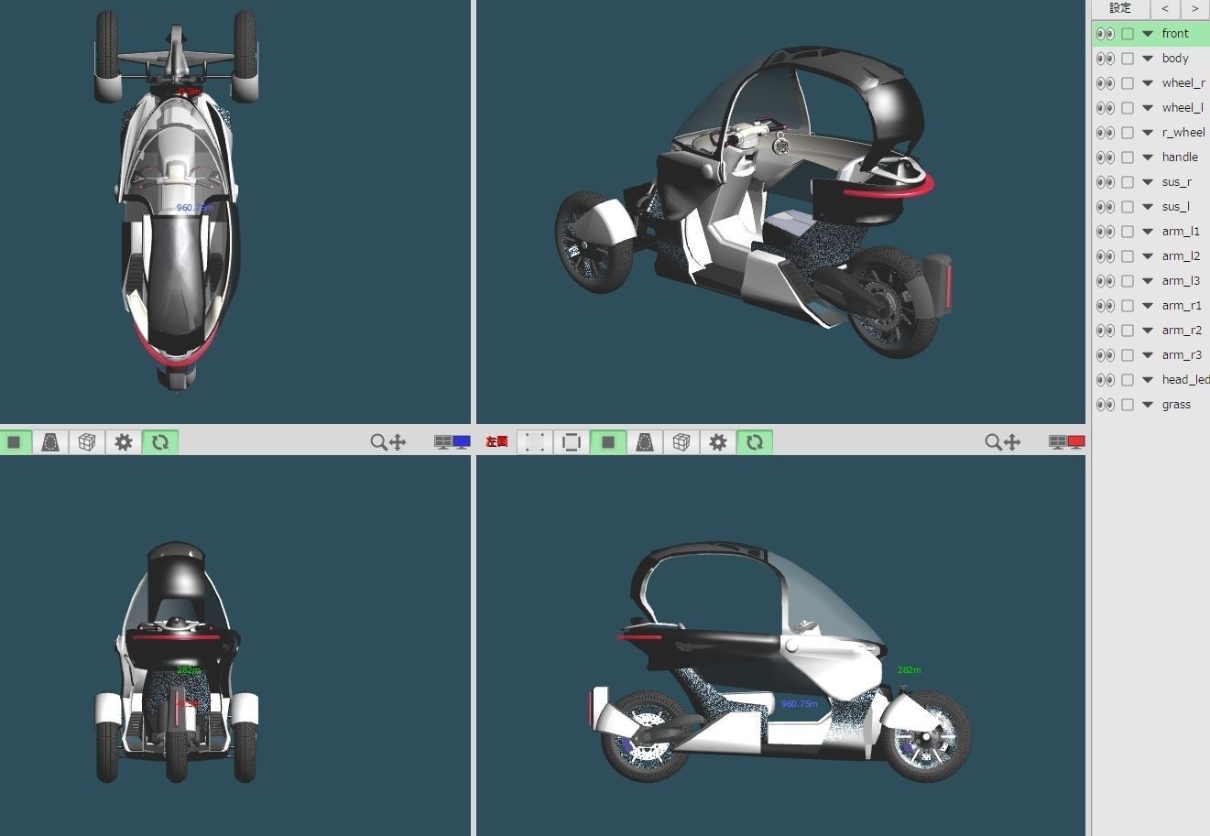Activate the rotate view icon in top-left toolbar
The image size is (1210, 836).
pyautogui.click(x=159, y=442)
